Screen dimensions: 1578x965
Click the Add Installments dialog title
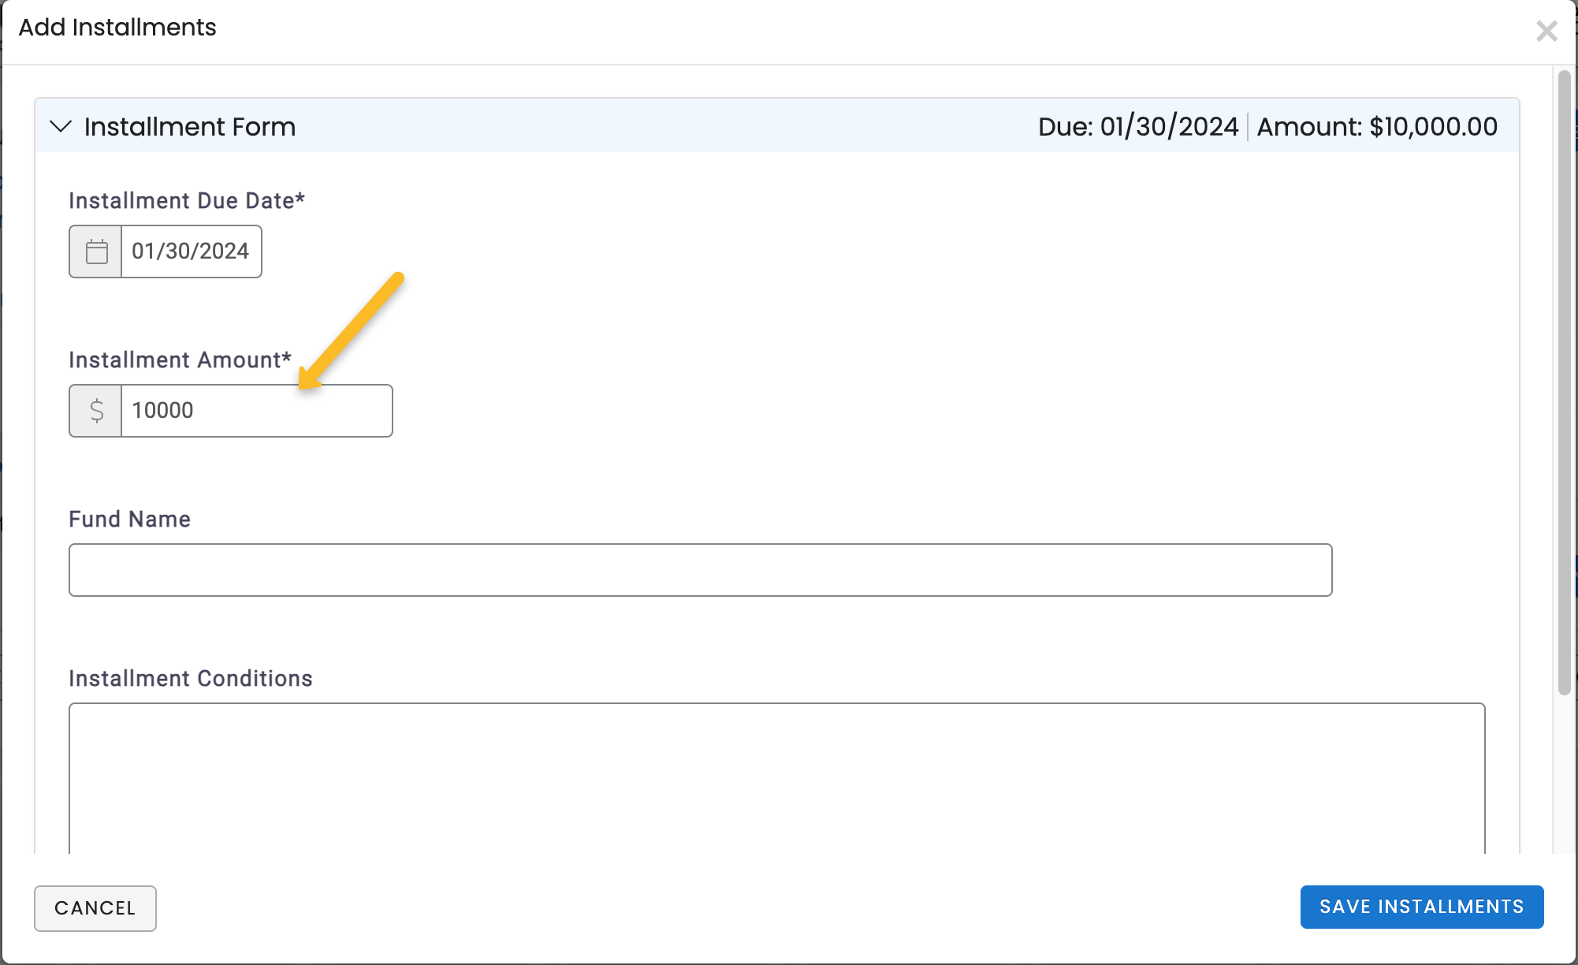tap(118, 27)
